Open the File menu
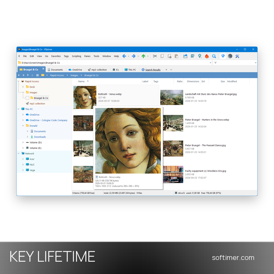Screen dimensions: 274x274 [x=25, y=56]
